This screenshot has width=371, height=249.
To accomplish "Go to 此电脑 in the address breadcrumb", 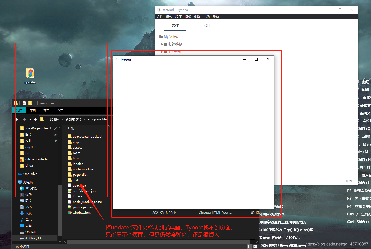I will pyautogui.click(x=55, y=119).
